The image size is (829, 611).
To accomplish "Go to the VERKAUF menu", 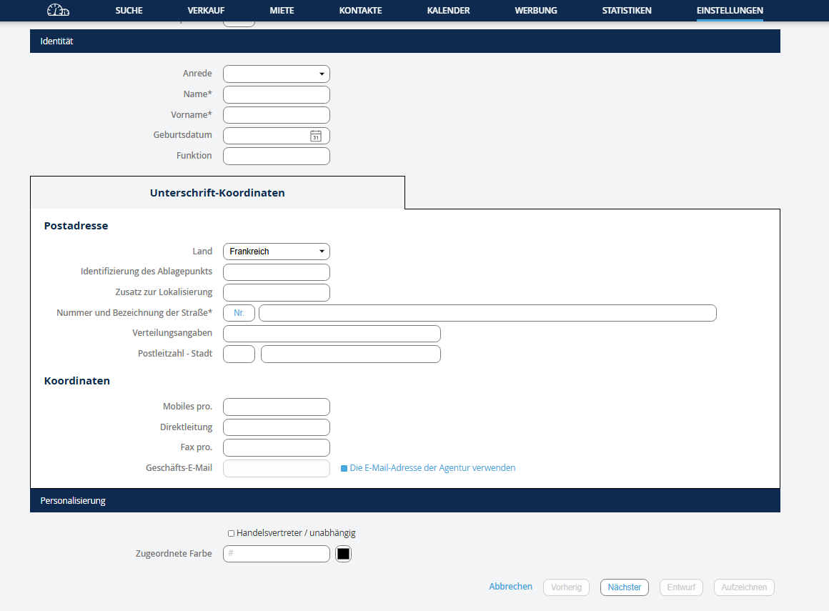I will (206, 11).
